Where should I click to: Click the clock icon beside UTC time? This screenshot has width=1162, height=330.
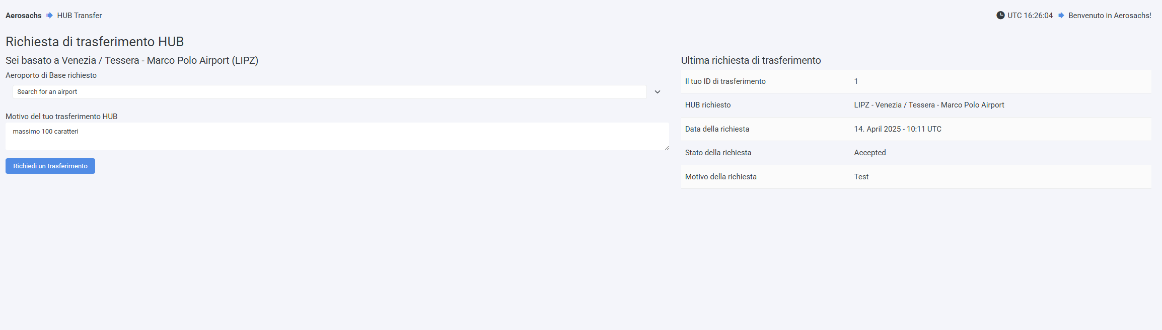click(1000, 16)
